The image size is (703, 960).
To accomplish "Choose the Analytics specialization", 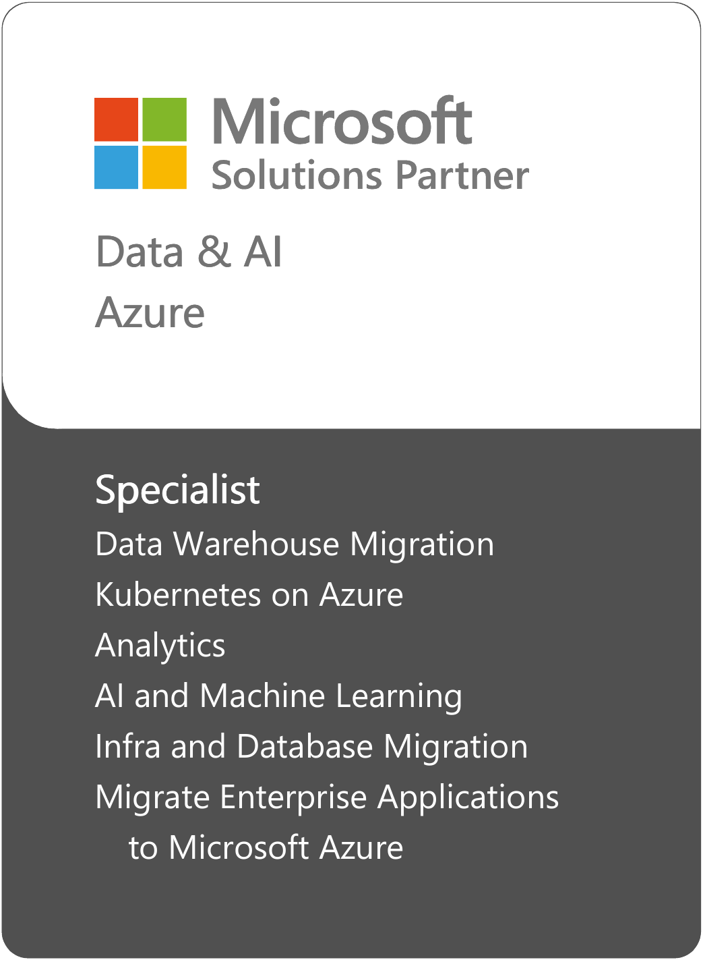I will coord(160,646).
